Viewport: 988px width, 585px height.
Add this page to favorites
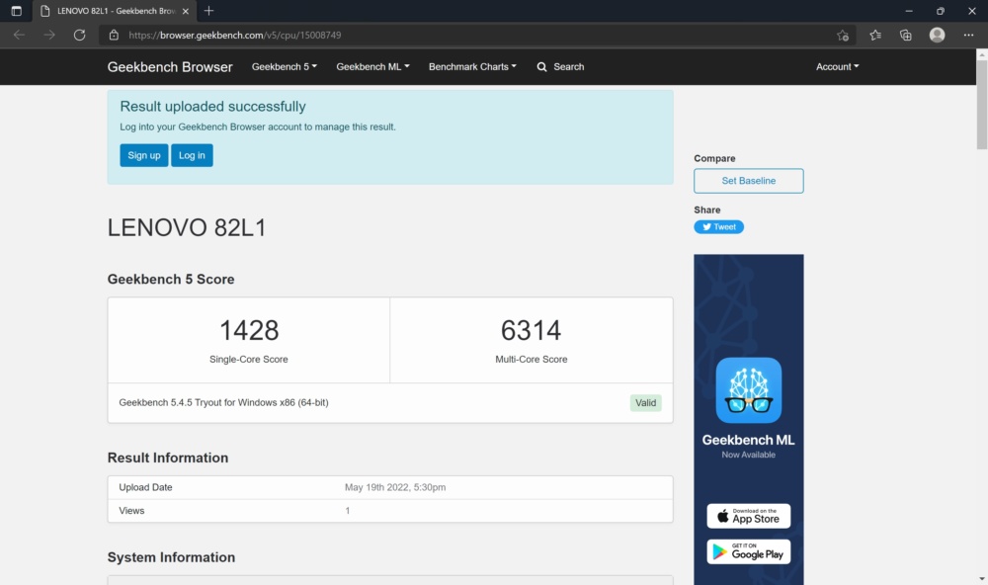(x=843, y=36)
